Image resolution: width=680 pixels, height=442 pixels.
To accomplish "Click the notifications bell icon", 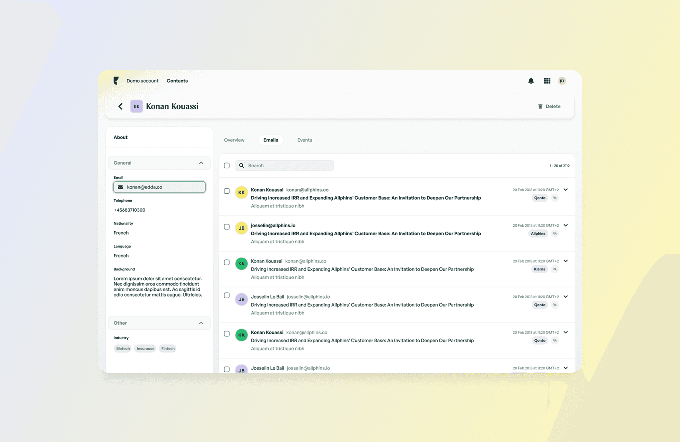I will pyautogui.click(x=531, y=81).
